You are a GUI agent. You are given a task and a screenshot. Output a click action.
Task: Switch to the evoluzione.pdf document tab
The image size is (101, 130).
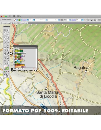(14, 23)
